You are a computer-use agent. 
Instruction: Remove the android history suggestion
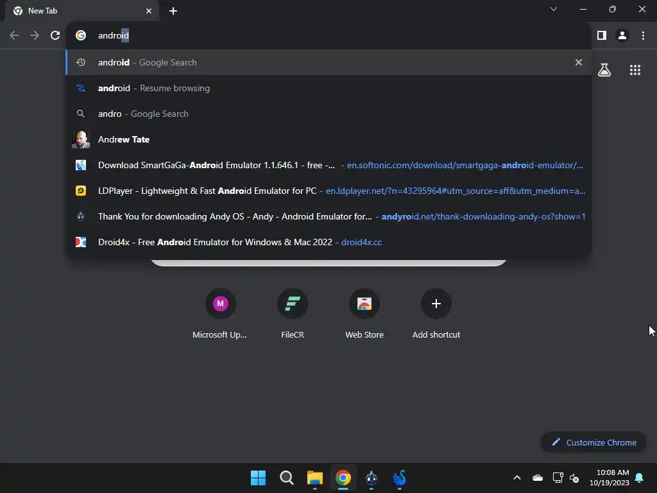pos(579,62)
